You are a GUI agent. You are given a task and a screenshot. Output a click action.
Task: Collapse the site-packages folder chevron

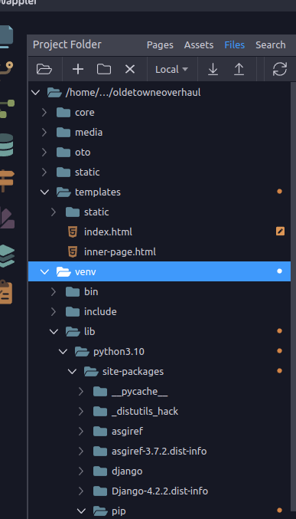[72, 371]
